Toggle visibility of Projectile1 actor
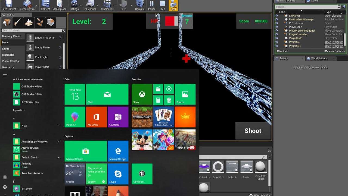The width and height of the screenshot is (348, 196). point(277,46)
